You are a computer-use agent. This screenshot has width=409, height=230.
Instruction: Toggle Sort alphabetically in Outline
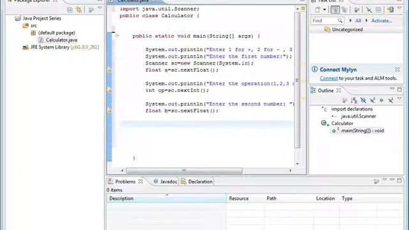pos(354,100)
